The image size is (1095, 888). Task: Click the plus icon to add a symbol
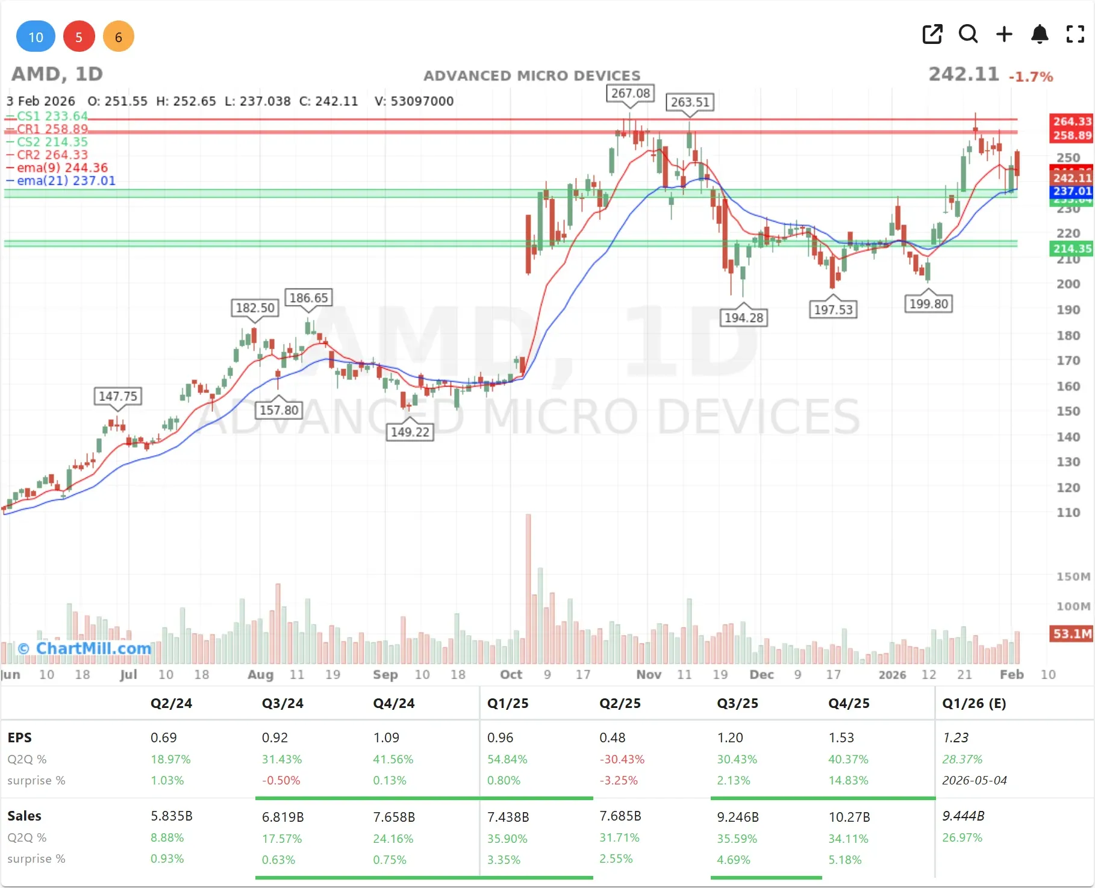click(1004, 34)
